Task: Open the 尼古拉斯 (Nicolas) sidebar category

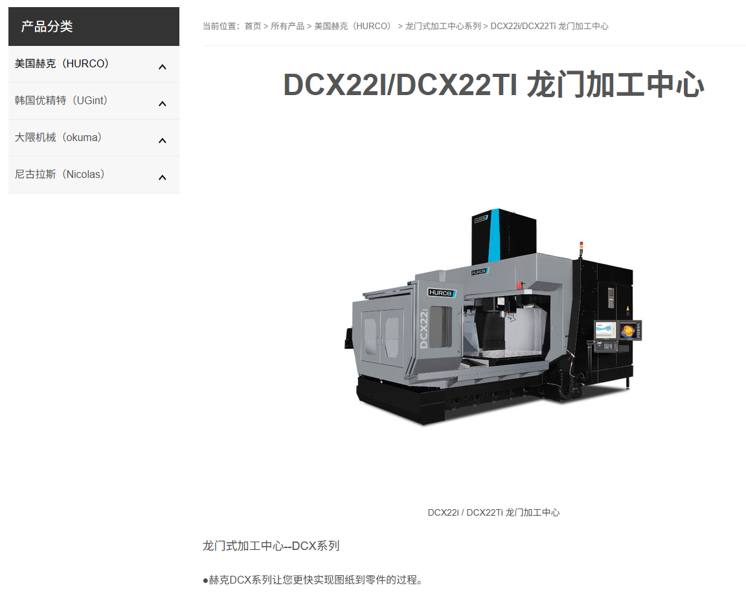Action: [60, 175]
